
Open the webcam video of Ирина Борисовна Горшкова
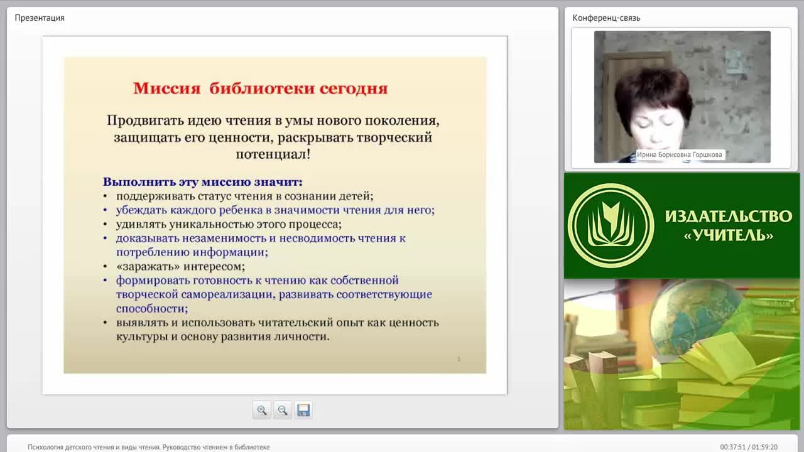tap(682, 97)
